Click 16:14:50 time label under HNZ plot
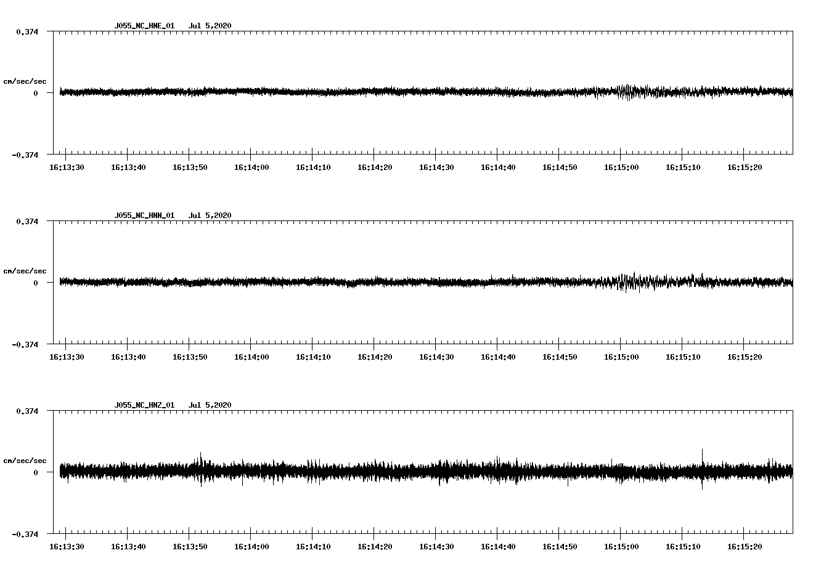 [560, 547]
